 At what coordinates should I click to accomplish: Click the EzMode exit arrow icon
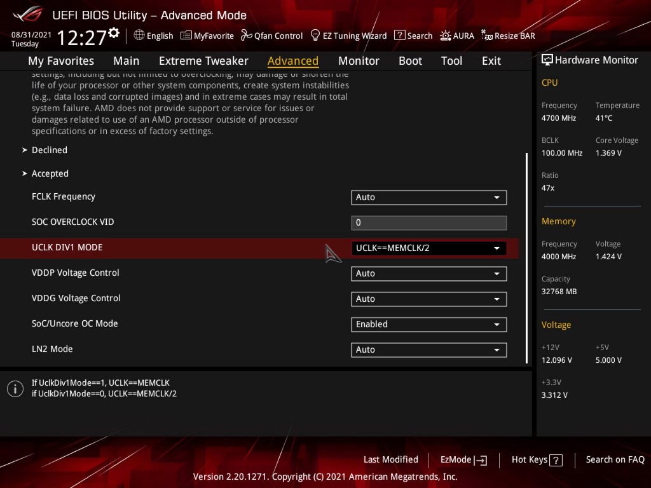[x=481, y=460]
